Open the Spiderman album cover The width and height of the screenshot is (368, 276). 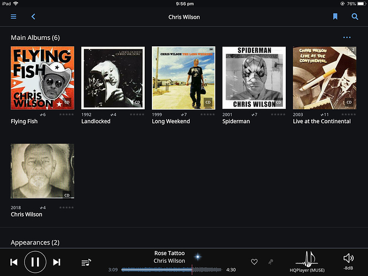click(x=254, y=78)
